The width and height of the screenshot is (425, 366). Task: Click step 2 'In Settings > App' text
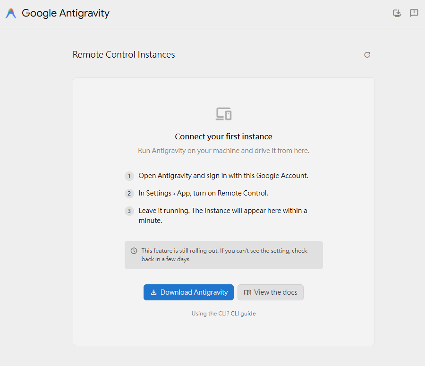coord(203,193)
